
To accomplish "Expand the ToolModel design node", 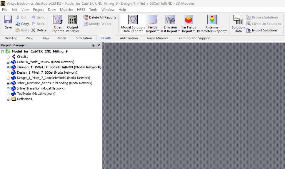I will [x=8, y=94].
